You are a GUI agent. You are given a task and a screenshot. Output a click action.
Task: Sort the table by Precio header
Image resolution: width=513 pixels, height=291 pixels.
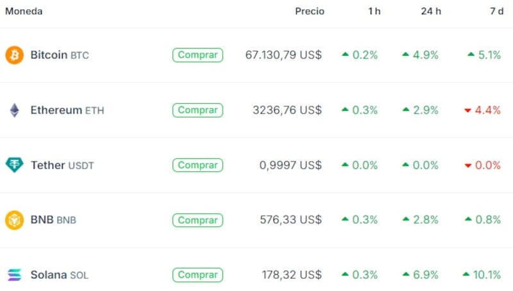(x=310, y=12)
